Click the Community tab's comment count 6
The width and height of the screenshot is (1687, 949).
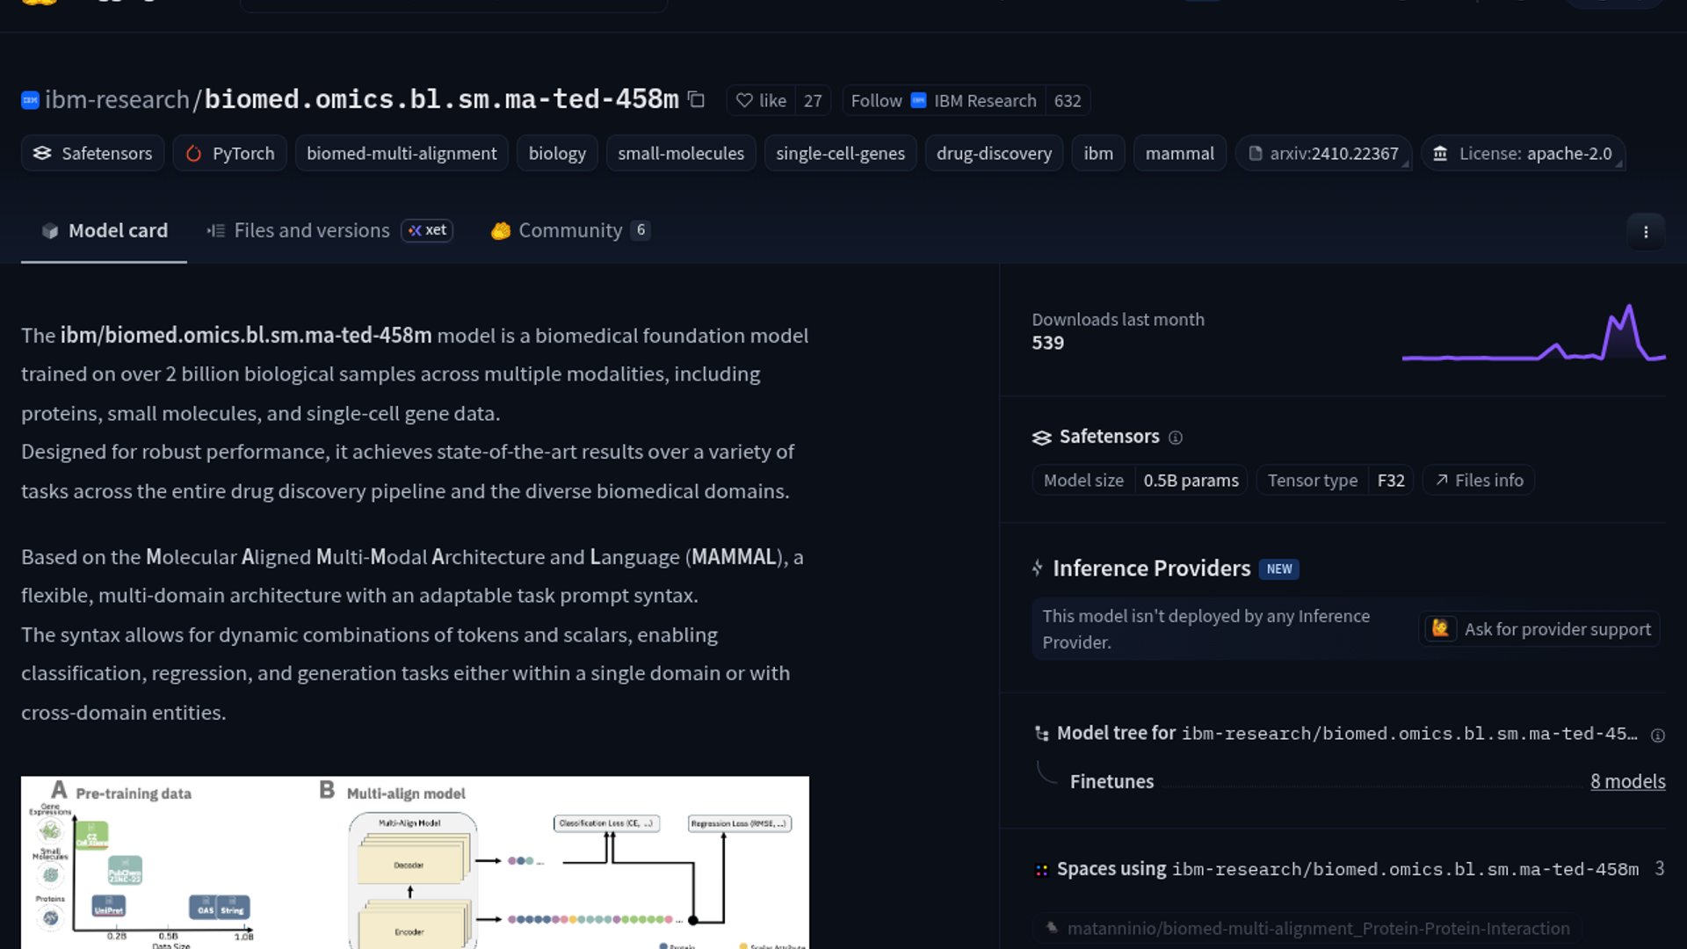coord(641,230)
